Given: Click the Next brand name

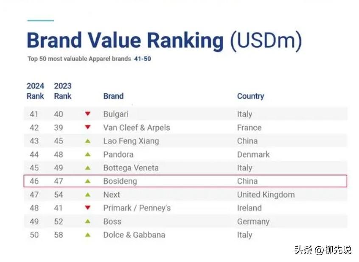Looking at the screenshot, I should 112,195.
